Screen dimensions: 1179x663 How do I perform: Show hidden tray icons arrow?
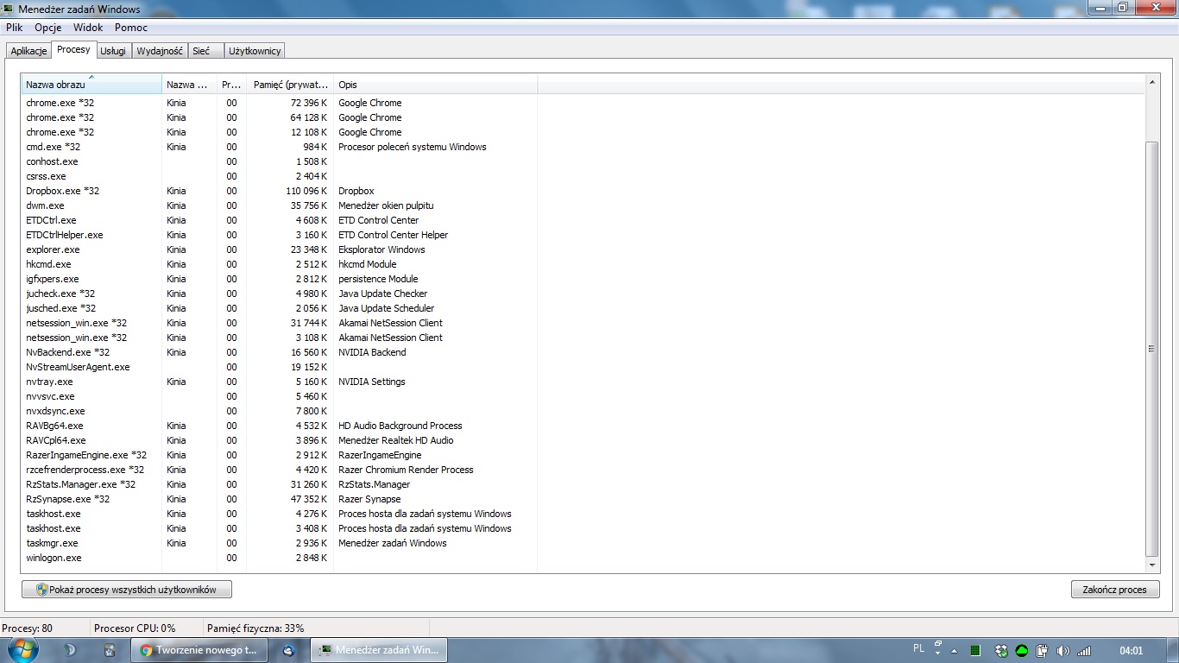coord(954,651)
